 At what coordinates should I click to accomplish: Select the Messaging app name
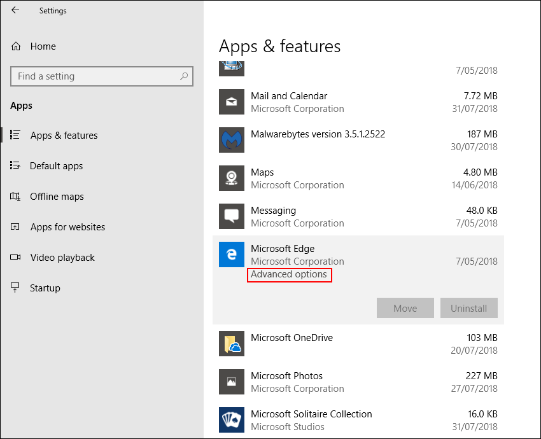coord(273,211)
